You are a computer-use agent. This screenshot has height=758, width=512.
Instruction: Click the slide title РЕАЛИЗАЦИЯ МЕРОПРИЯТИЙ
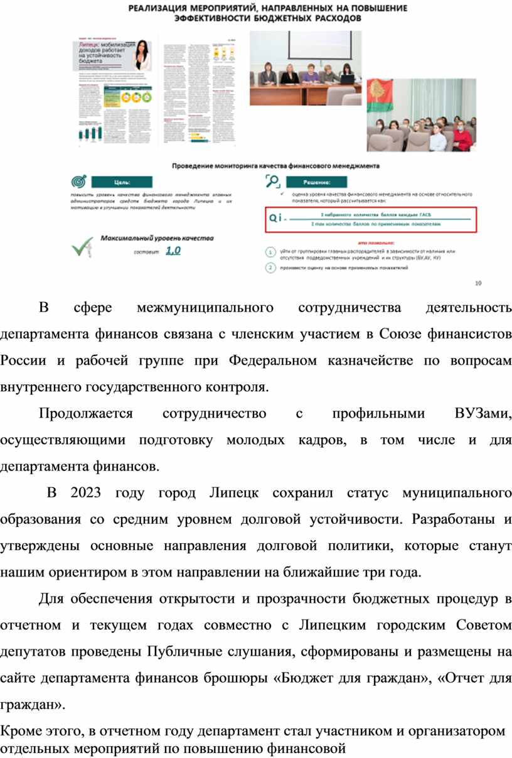268,13
